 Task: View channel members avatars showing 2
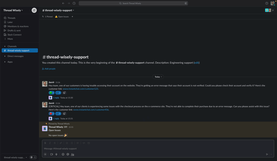coord(269,10)
